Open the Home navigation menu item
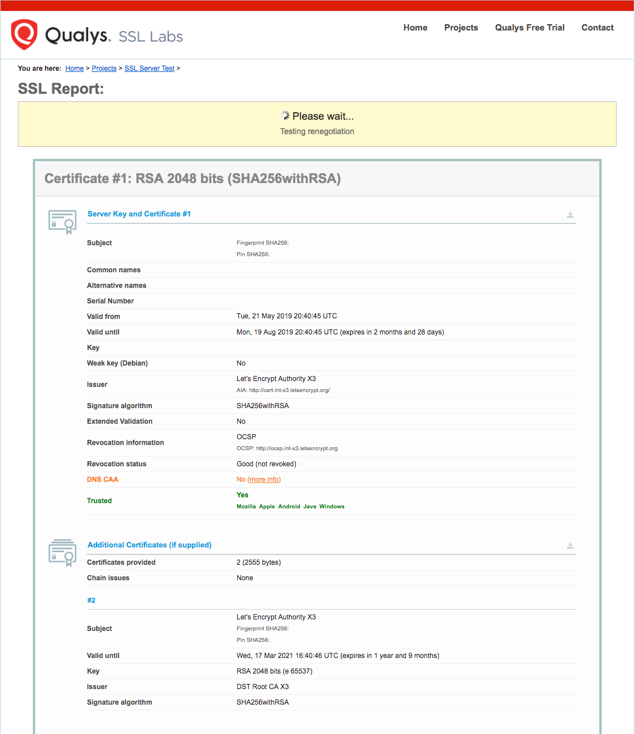The height and width of the screenshot is (734, 635). [x=415, y=27]
